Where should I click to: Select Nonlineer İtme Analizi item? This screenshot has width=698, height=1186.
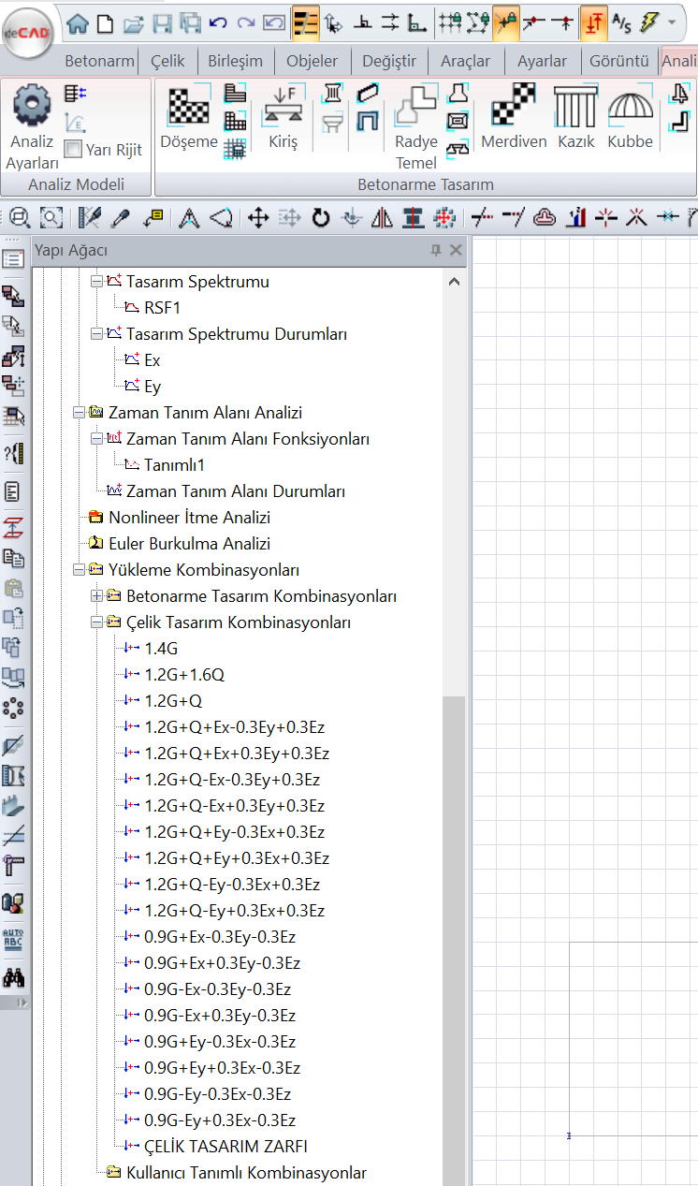(189, 517)
